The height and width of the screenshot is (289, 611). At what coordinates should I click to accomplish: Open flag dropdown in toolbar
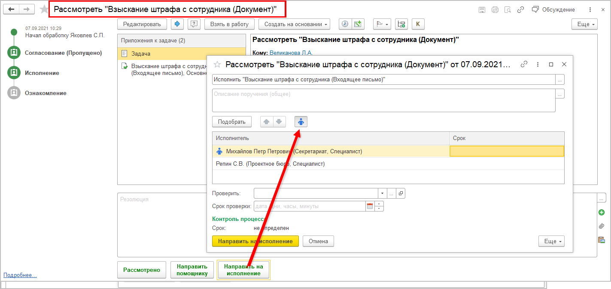pos(382,24)
